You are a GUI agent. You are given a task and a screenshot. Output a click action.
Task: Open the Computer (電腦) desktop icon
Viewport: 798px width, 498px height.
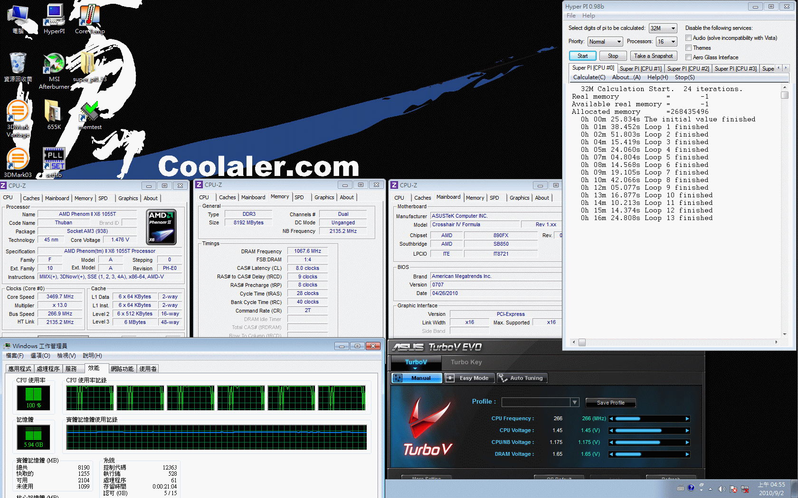point(18,19)
